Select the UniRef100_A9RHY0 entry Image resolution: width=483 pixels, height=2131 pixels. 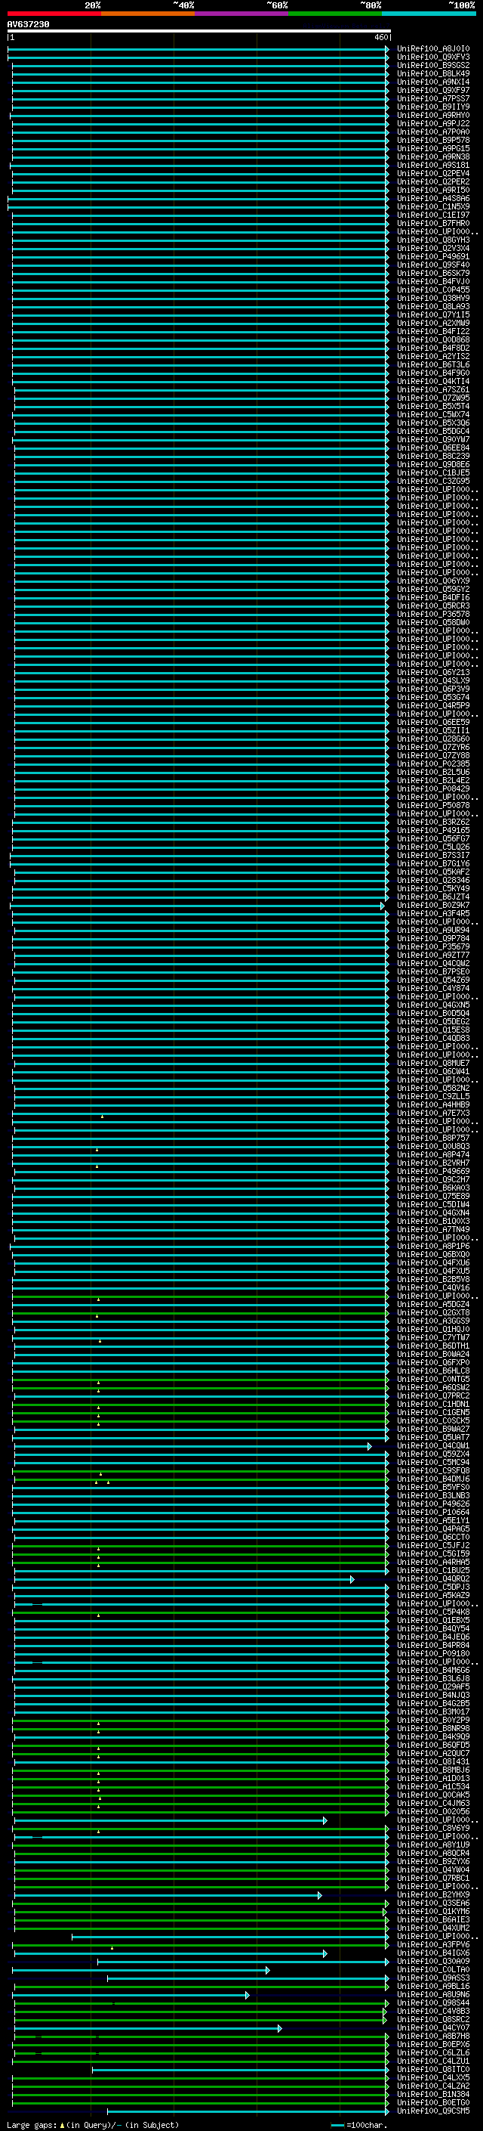click(x=433, y=115)
